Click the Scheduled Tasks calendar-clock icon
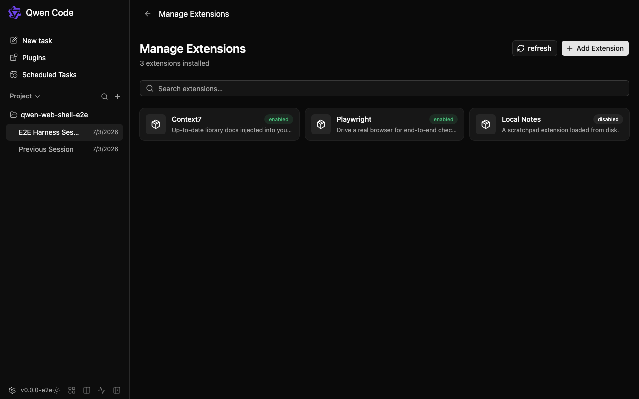This screenshot has width=639, height=399. 14,74
